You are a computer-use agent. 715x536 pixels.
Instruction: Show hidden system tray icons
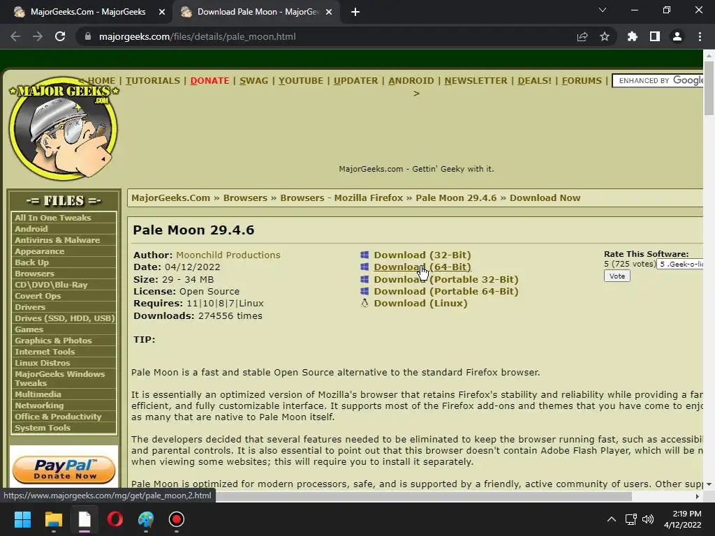(612, 519)
